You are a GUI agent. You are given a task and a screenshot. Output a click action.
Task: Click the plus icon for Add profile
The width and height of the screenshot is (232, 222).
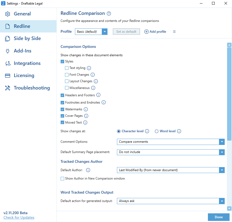click(146, 32)
